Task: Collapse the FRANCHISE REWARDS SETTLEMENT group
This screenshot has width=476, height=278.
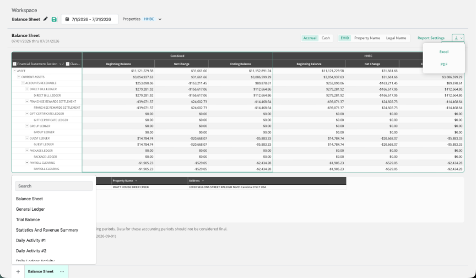Action: tap(27, 101)
